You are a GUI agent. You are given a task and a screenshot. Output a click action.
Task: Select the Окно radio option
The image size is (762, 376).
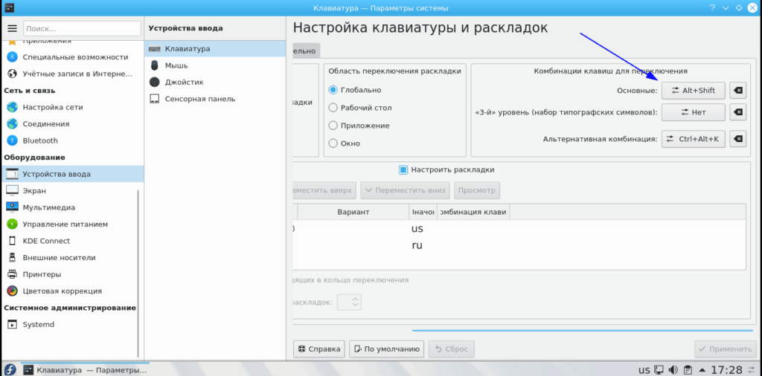[x=333, y=143]
